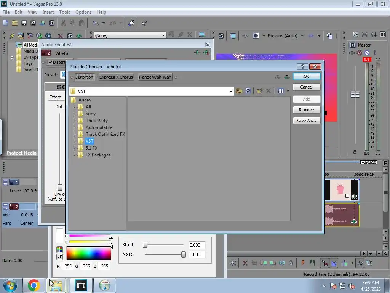Toggle Ignore Event Grouping button
390x293 pixels.
[x=369, y=263]
